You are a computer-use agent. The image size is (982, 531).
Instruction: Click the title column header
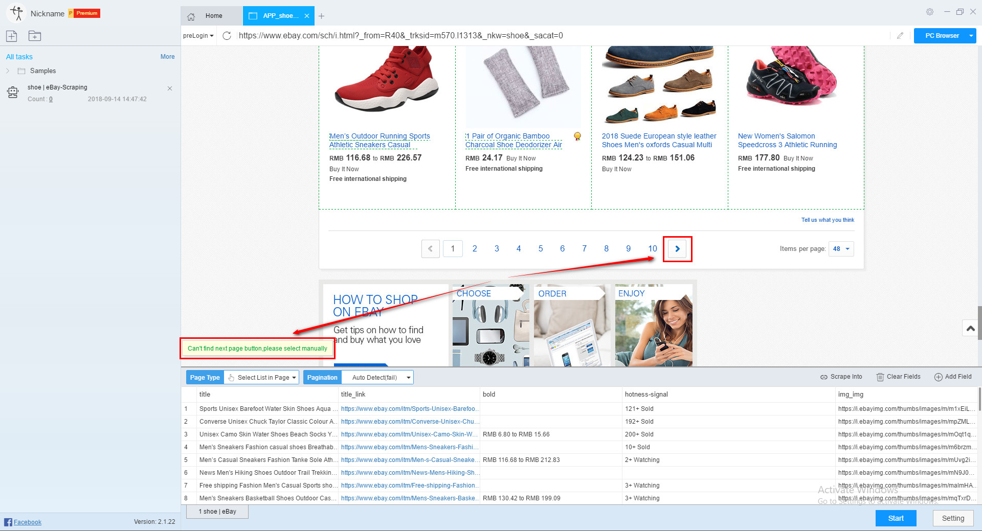tap(267, 395)
